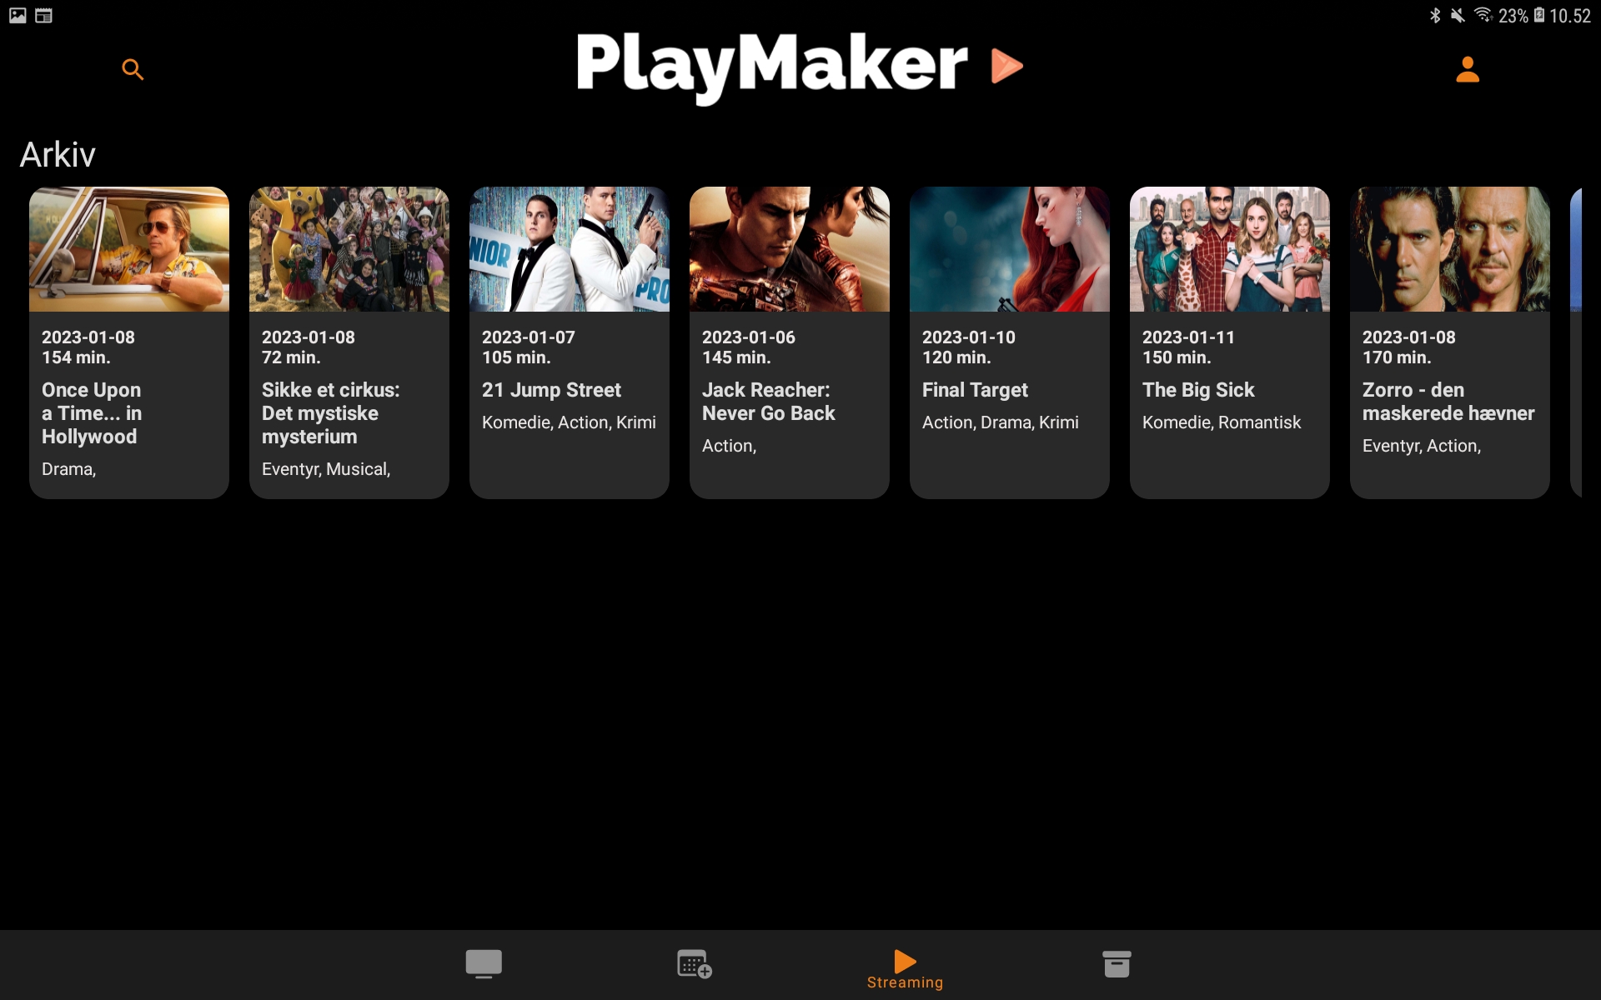Open the search icon
The width and height of the screenshot is (1601, 1000).
click(133, 69)
